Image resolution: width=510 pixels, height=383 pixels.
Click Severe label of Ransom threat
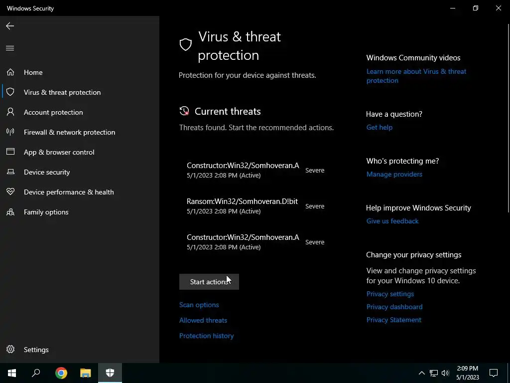315,206
